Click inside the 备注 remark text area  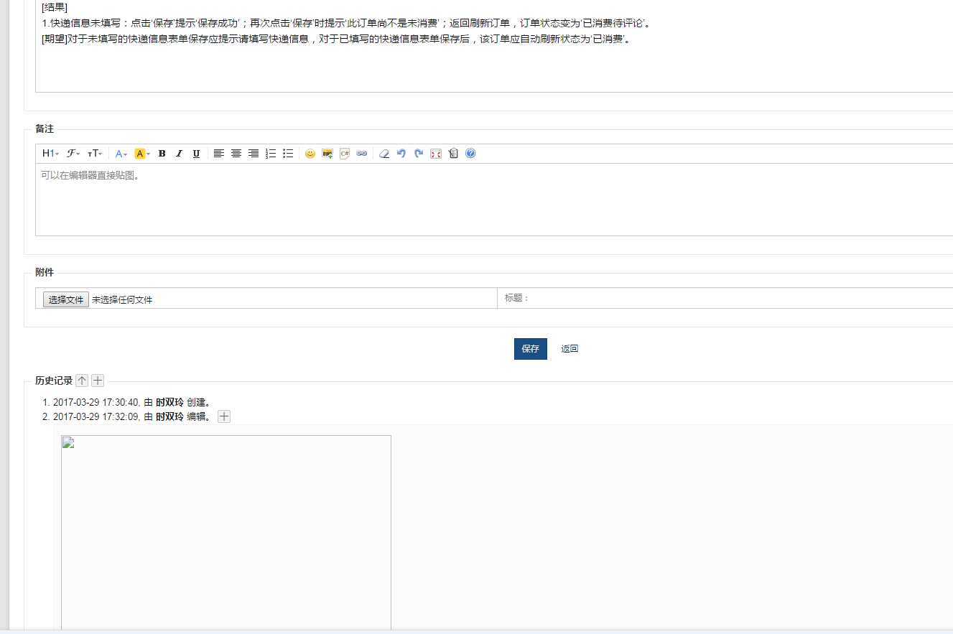[494, 200]
